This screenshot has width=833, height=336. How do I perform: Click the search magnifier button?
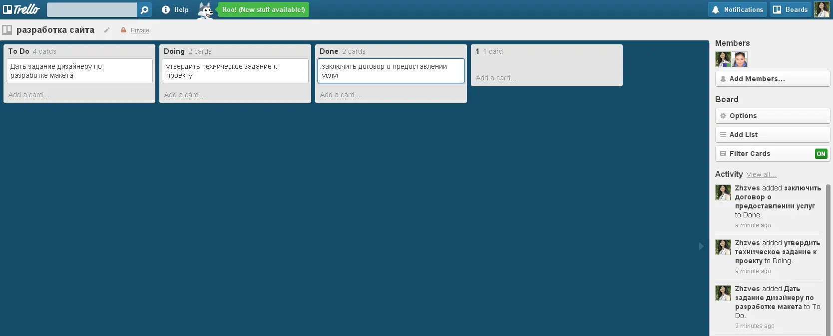[x=144, y=9]
